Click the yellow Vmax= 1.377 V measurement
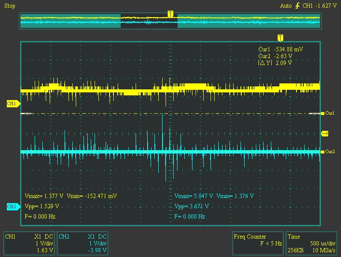 click(x=44, y=196)
